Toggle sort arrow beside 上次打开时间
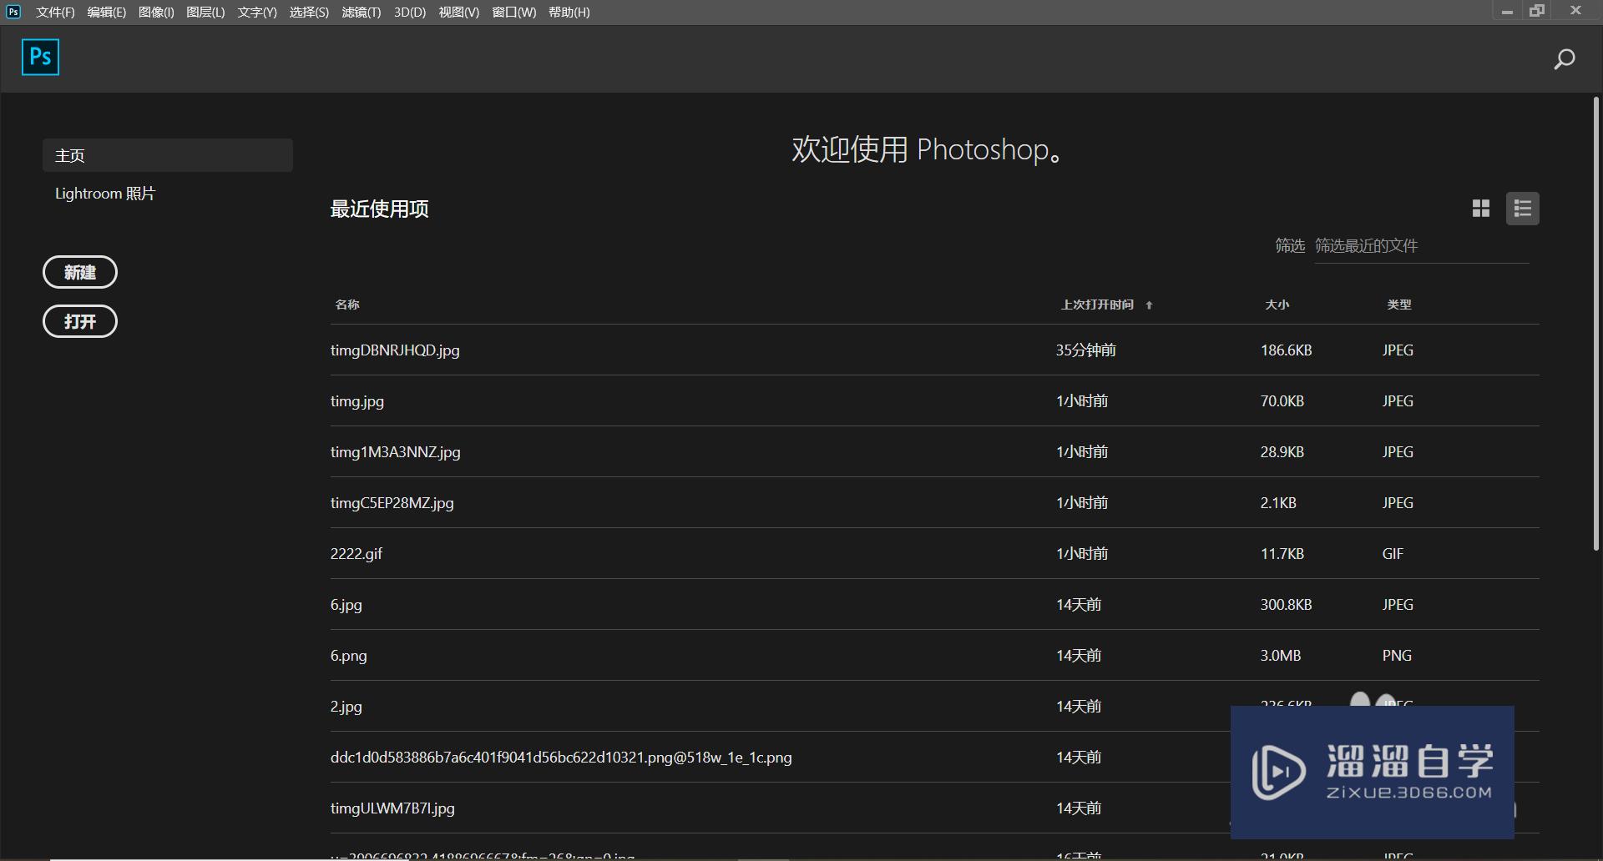Screen dimensions: 1603x861 coord(1149,305)
